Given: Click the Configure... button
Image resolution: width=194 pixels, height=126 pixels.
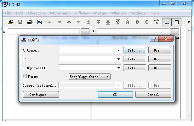Looking at the screenshot, I should pyautogui.click(x=41, y=95).
